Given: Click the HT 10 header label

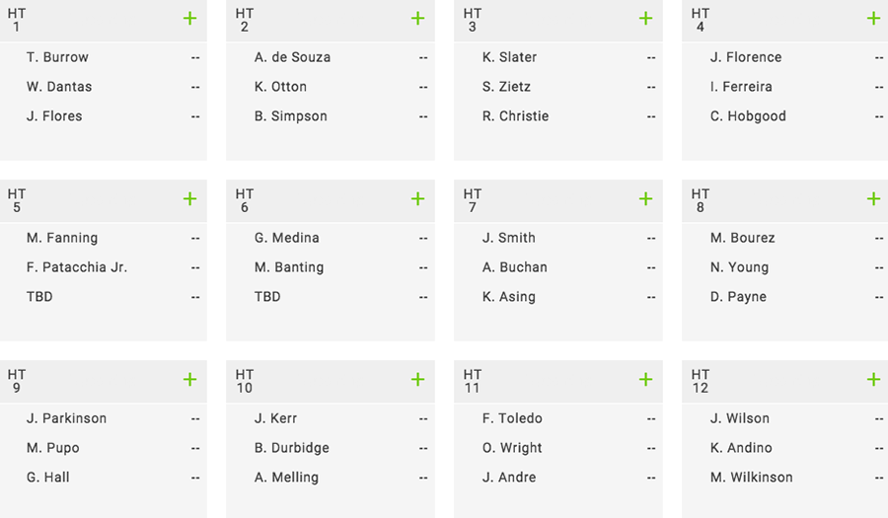Looking at the screenshot, I should [x=244, y=381].
